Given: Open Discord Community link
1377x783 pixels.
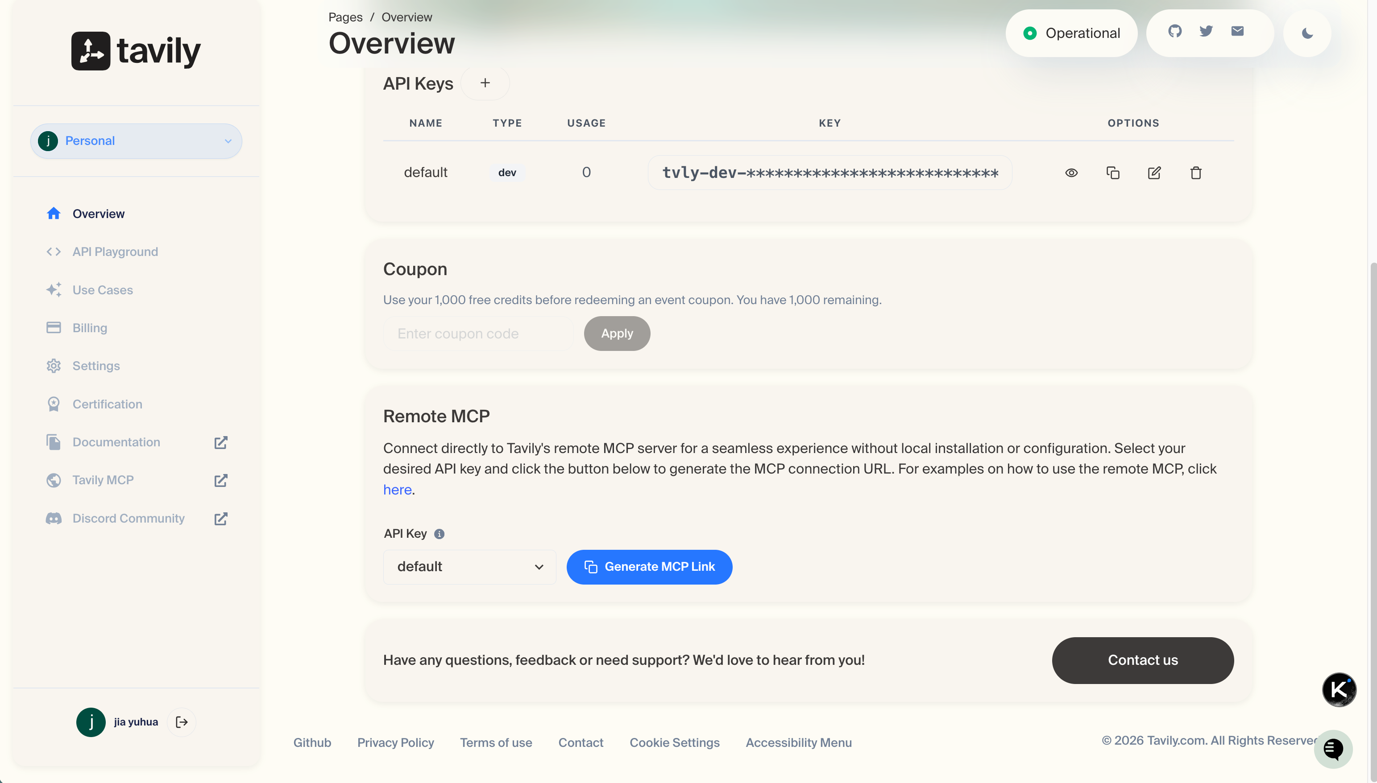Looking at the screenshot, I should click(137, 519).
